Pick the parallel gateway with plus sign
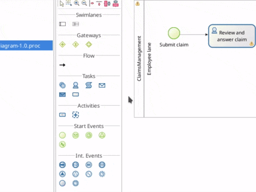256x192 pixels. coord(62,44)
